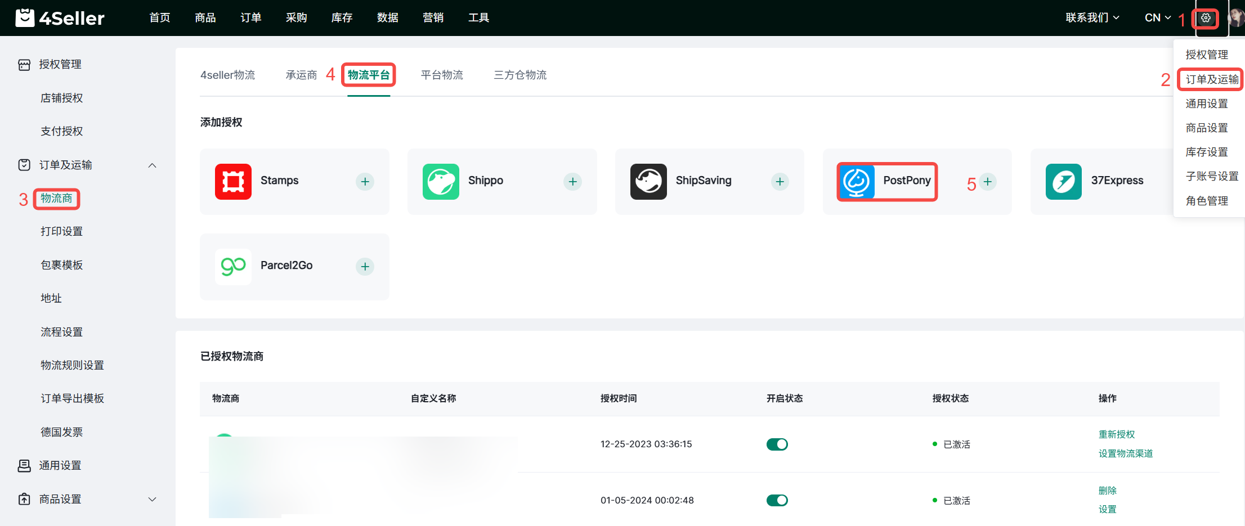
Task: Collapse the 订单及运输 sidebar section
Action: coord(152,165)
